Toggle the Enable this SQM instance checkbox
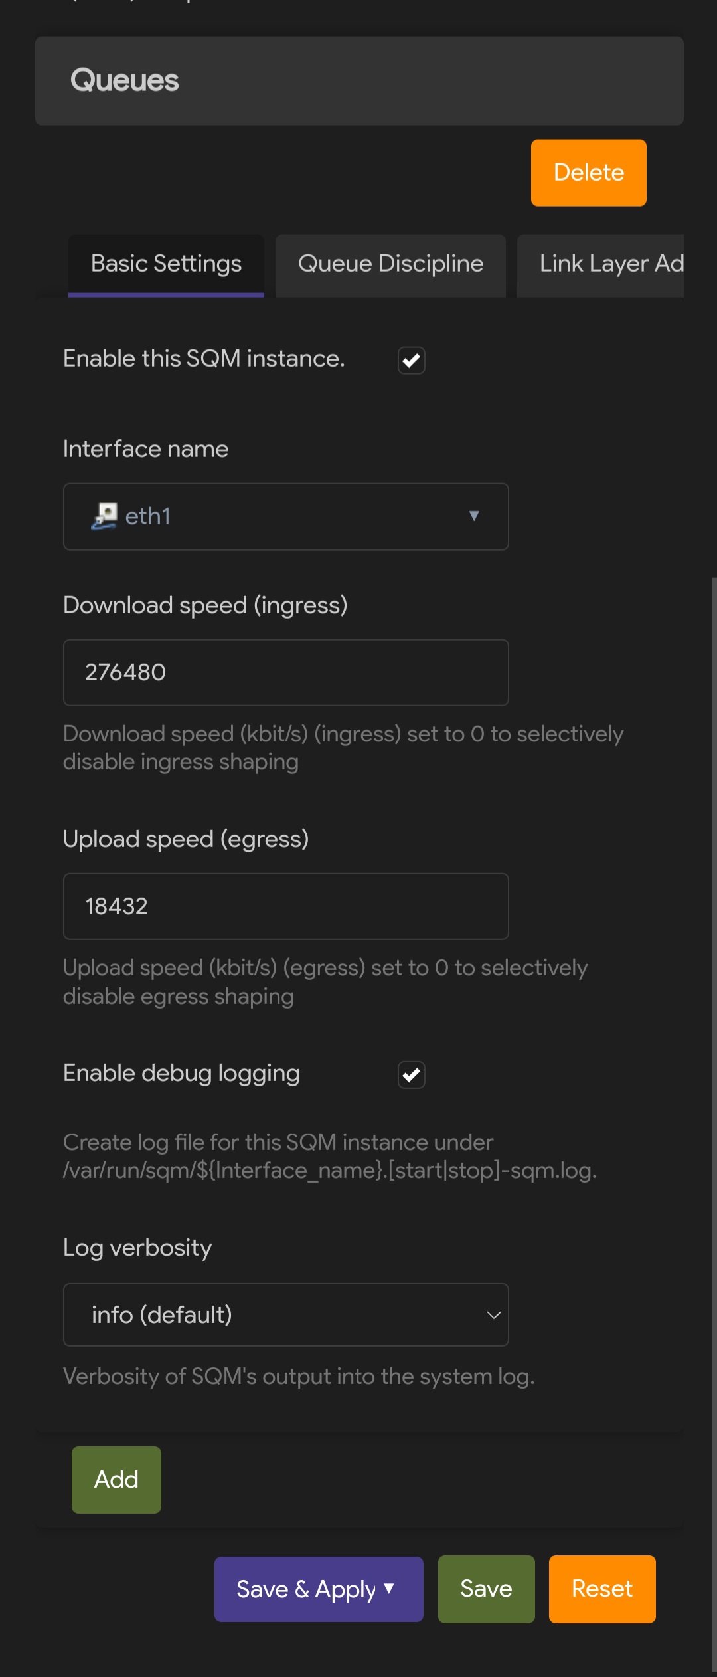Viewport: 717px width, 1677px height. point(412,361)
